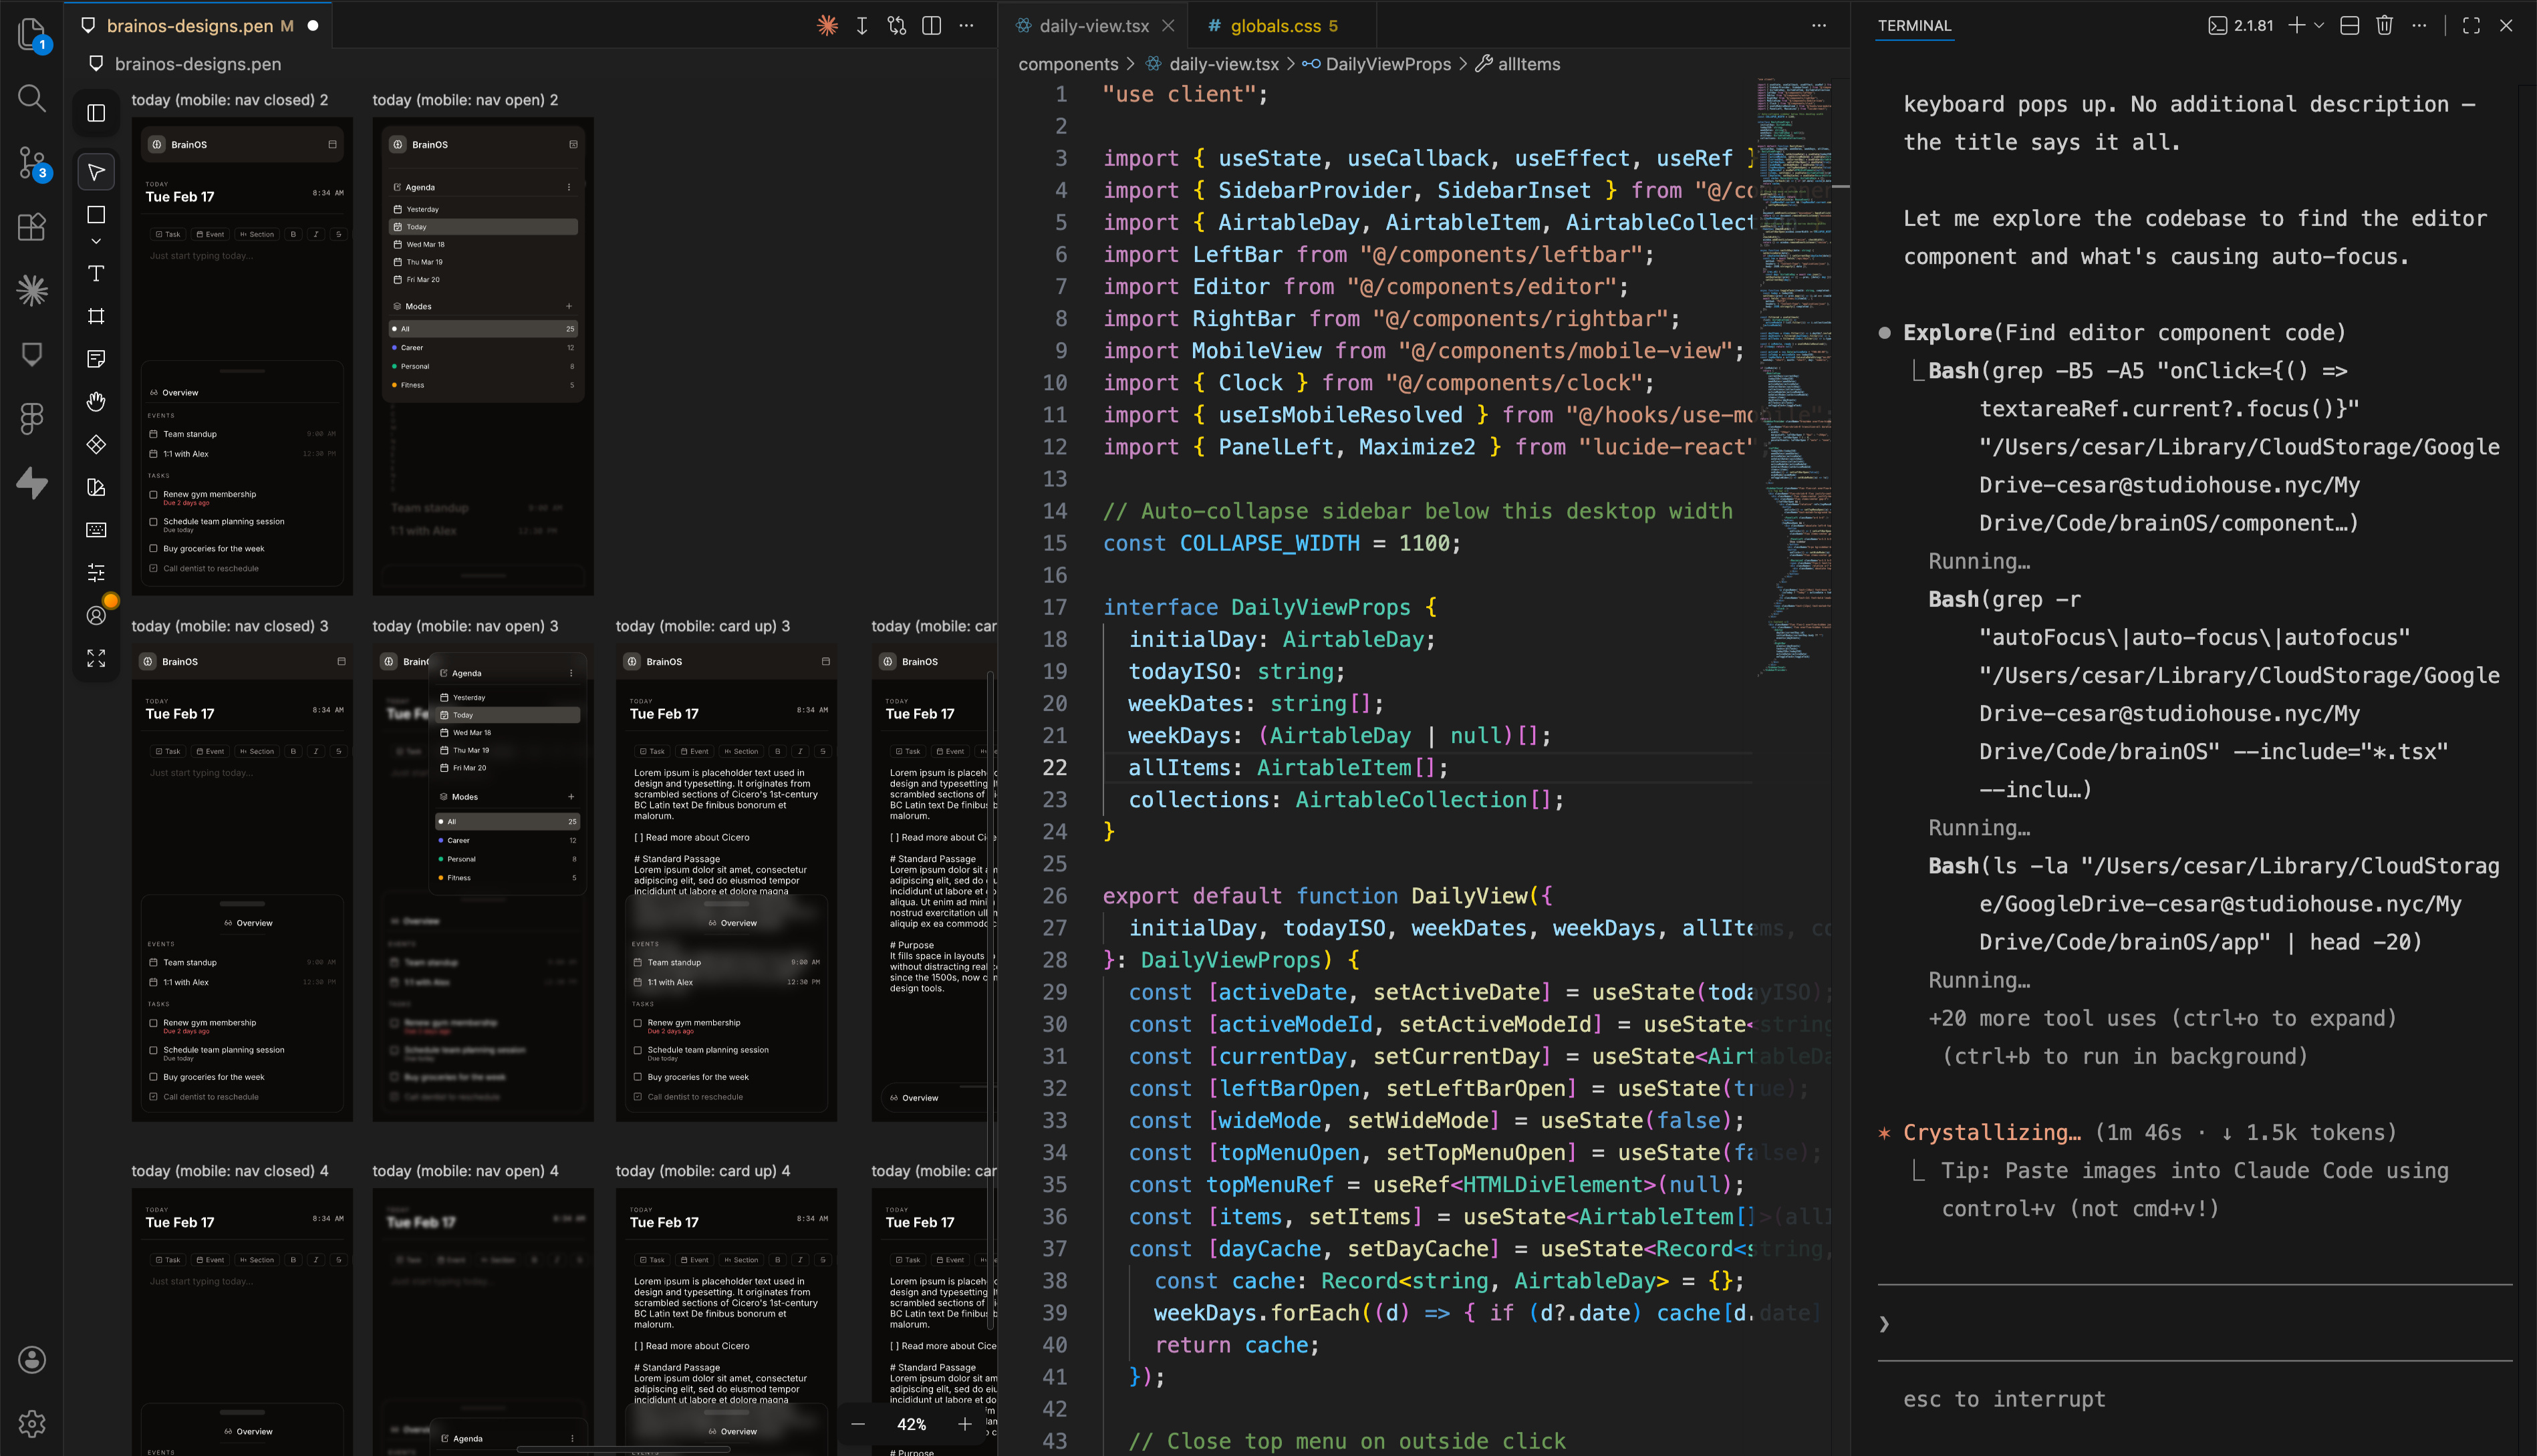Screen dimensions: 2537x1456
Task: Select the Rectangle shape tool
Action: 96,213
